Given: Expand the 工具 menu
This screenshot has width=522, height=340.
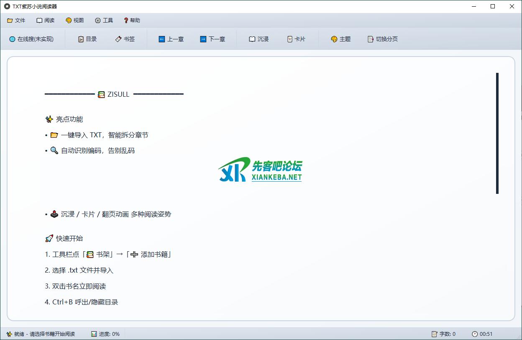Looking at the screenshot, I should pyautogui.click(x=104, y=20).
